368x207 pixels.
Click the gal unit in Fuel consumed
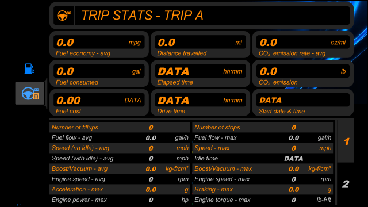pyautogui.click(x=136, y=71)
